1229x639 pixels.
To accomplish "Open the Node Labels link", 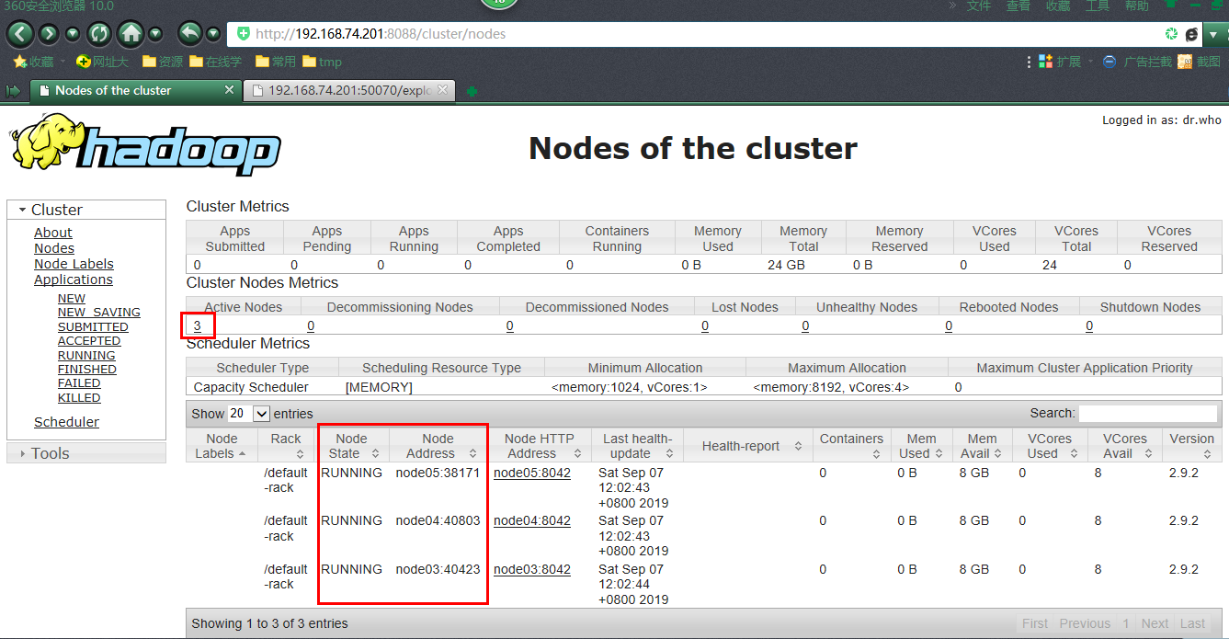I will (x=74, y=264).
